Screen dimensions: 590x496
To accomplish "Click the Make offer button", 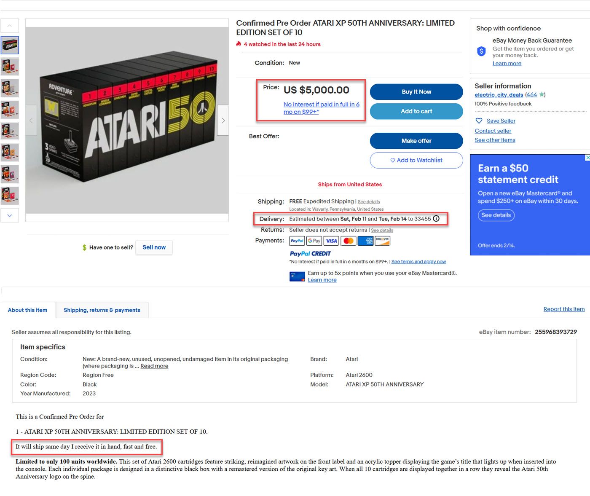I will pos(416,141).
